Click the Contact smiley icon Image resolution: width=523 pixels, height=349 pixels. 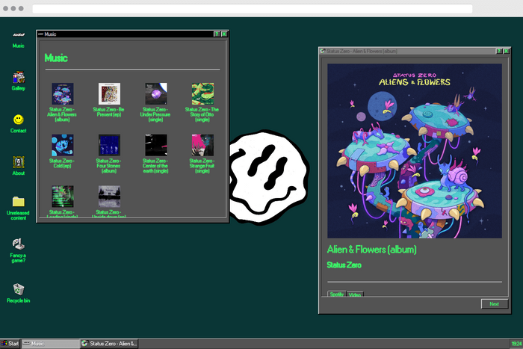18,120
